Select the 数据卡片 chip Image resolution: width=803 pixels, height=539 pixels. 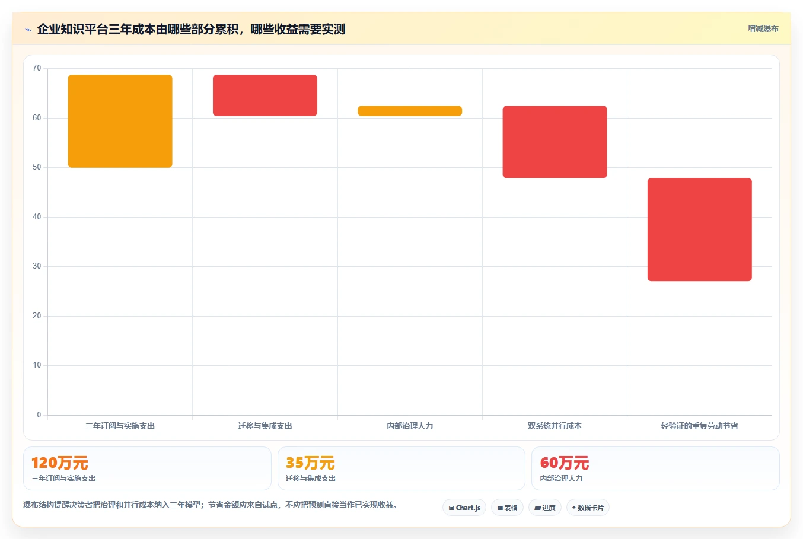588,508
